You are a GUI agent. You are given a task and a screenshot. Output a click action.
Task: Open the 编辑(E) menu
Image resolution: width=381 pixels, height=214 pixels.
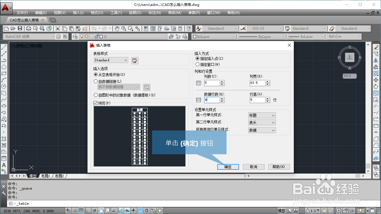tap(41, 13)
